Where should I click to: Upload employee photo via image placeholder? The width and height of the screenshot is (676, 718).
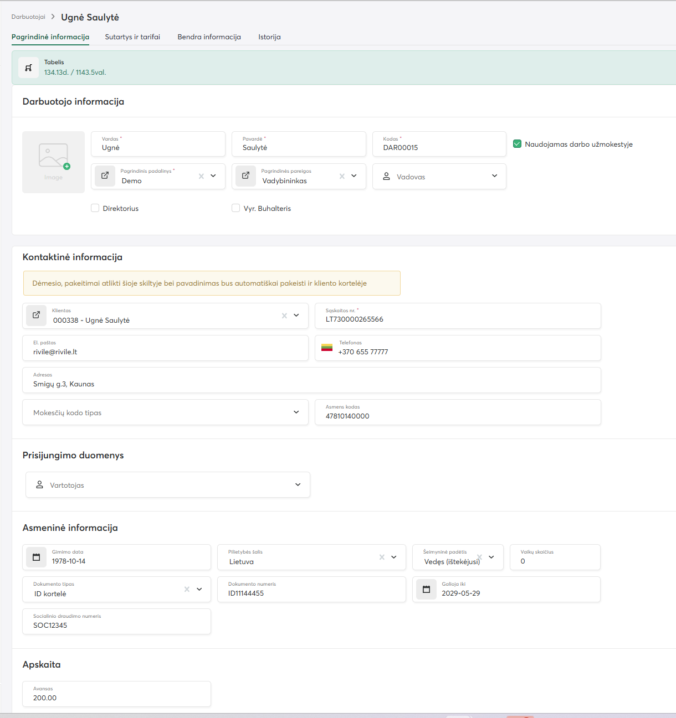(x=54, y=162)
